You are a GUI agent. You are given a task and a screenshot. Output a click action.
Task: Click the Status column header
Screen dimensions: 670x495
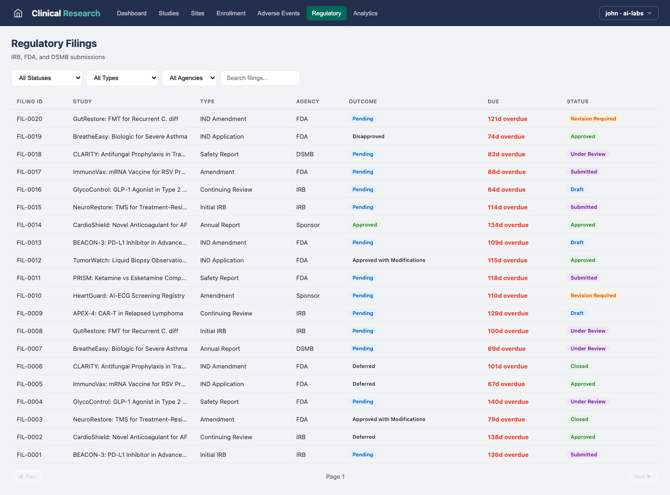coord(577,101)
